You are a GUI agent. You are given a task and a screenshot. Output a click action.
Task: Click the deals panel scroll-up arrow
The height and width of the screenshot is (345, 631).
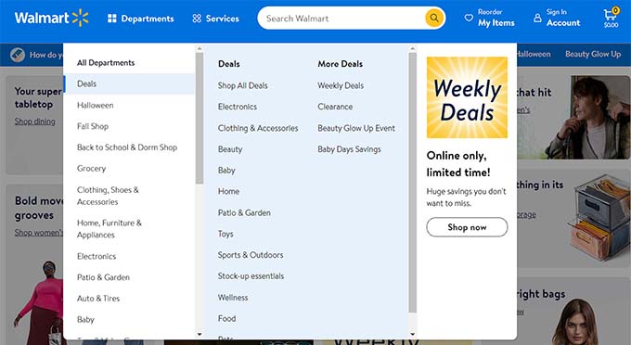coord(412,48)
